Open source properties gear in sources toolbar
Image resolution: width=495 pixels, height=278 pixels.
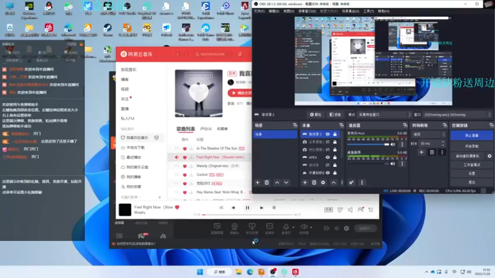coord(323,182)
